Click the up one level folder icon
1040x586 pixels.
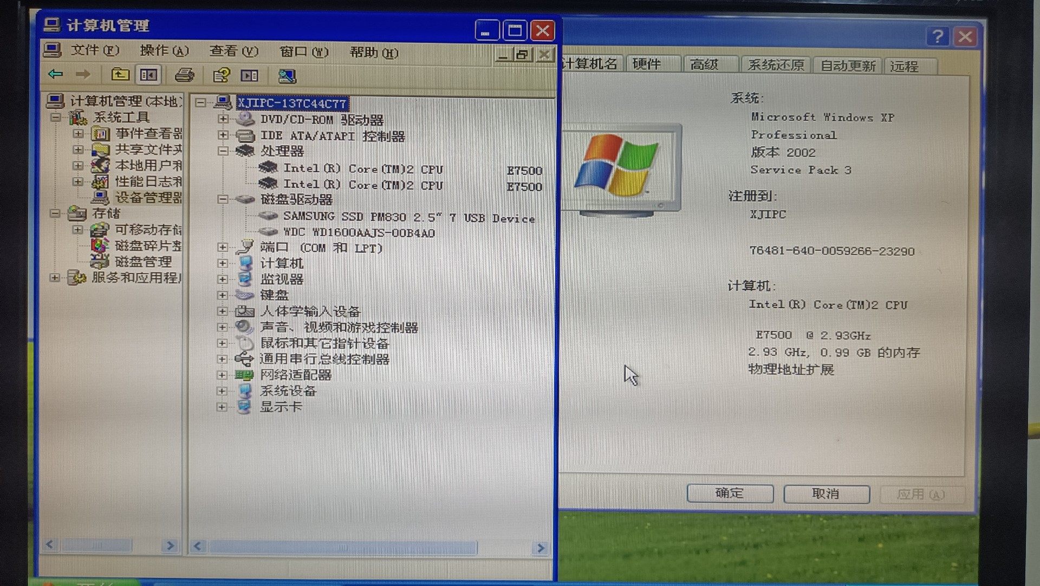click(120, 75)
